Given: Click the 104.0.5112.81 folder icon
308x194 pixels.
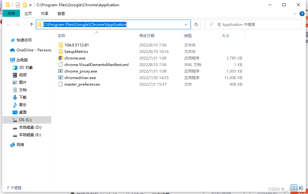Looking at the screenshot, I should [x=61, y=45].
